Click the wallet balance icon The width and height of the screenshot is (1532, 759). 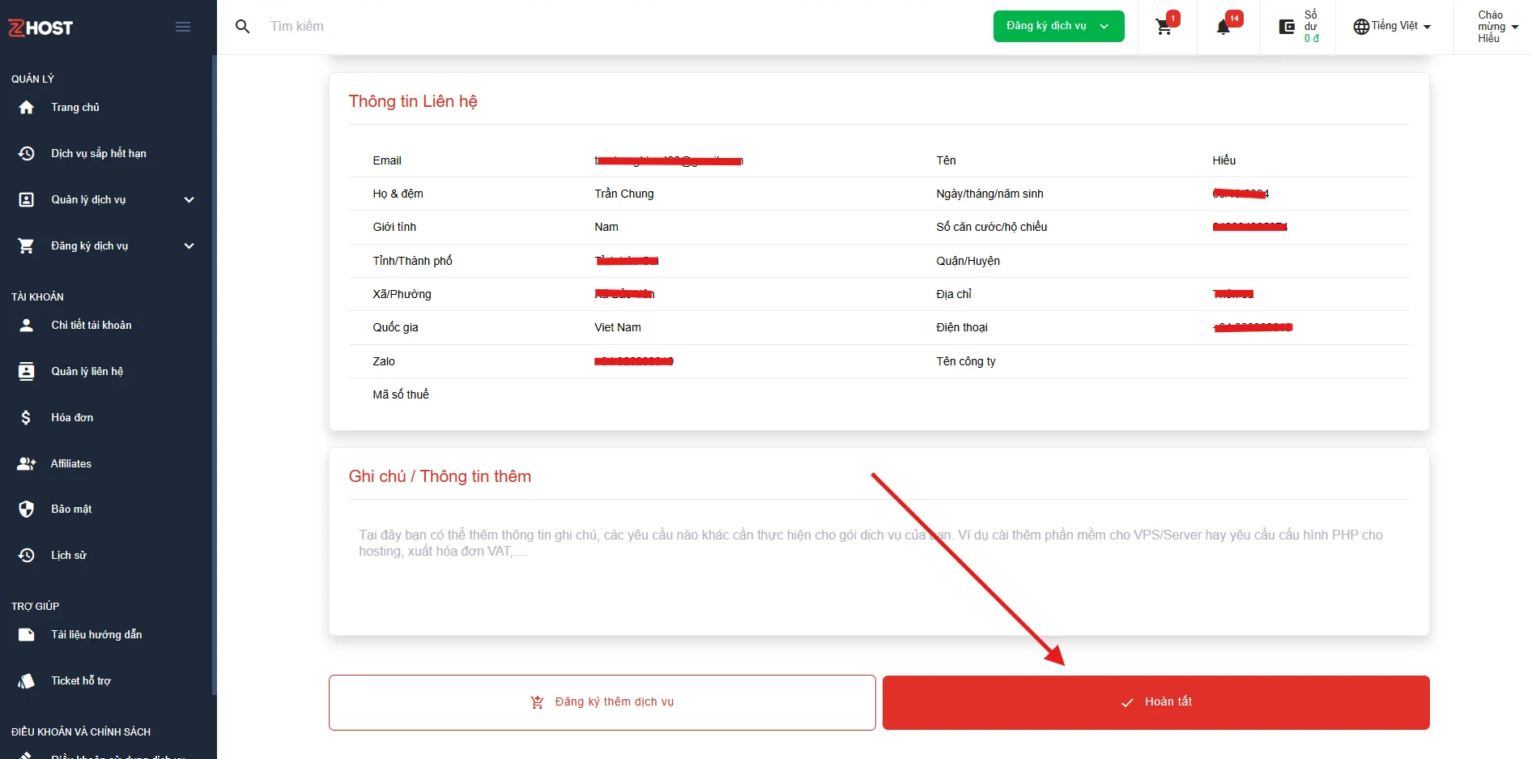[1287, 27]
